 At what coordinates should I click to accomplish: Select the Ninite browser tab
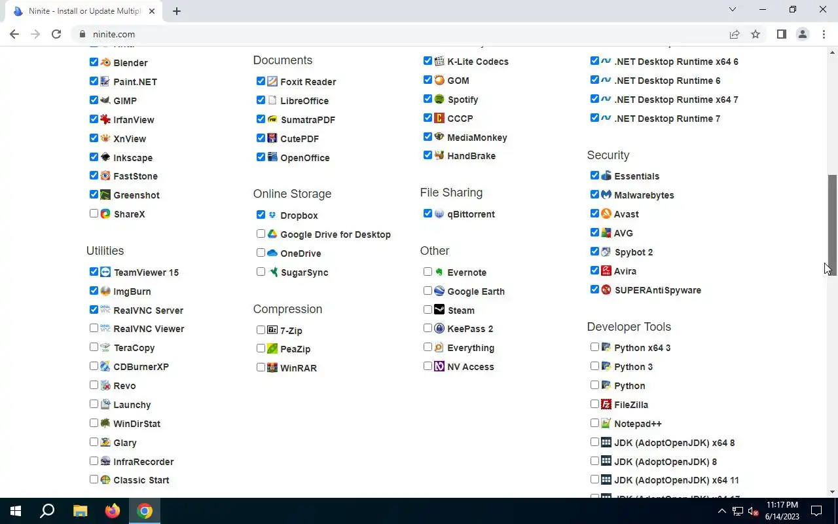pyautogui.click(x=84, y=11)
